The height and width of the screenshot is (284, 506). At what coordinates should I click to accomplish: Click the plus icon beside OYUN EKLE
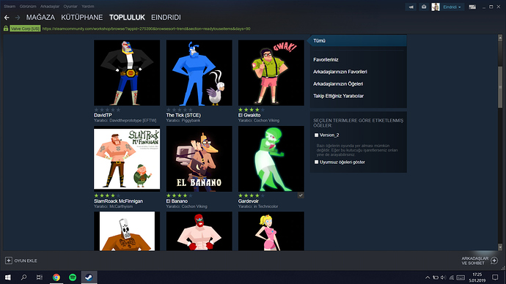(9, 261)
